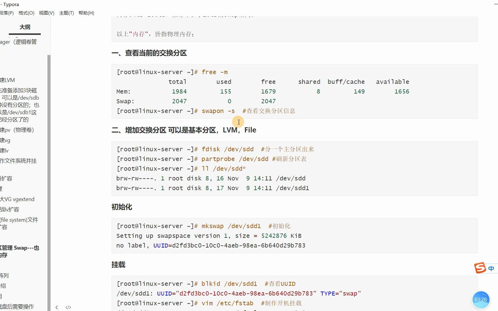Click the 03:28 recording timer bubble

(481, 299)
